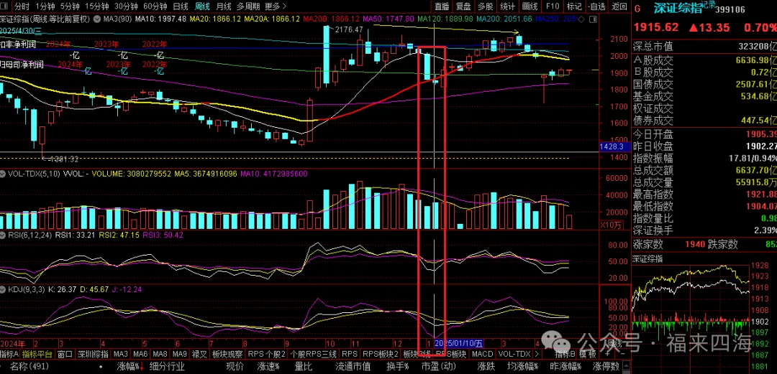Sort by the 量比 column header
Image resolution: width=777 pixels, height=374 pixels.
coord(303,367)
